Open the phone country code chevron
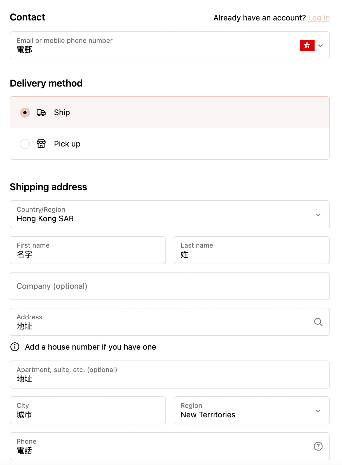 click(x=321, y=46)
